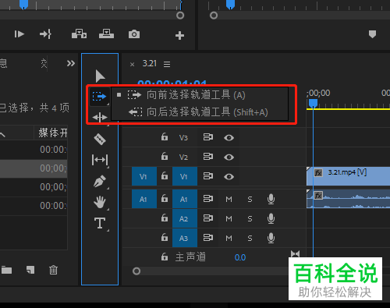Viewport: 390px width, 308px height.
Task: Expand hidden panel tabs with double chevron
Action: pyautogui.click(x=71, y=63)
